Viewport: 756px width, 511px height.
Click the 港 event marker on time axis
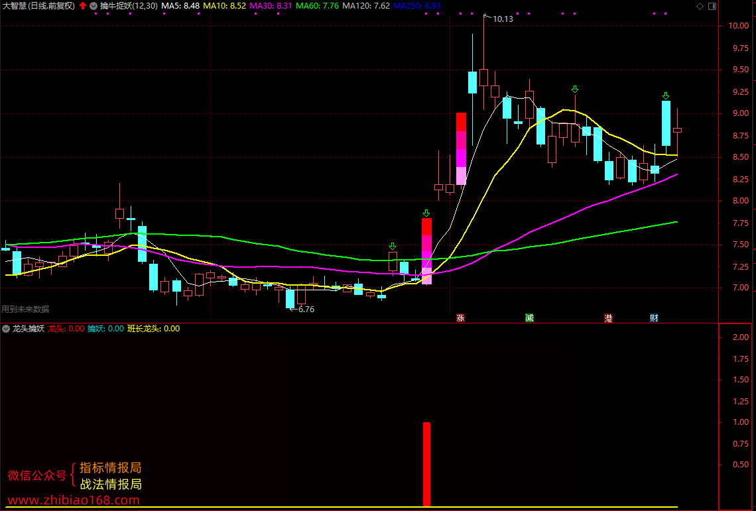pyautogui.click(x=609, y=318)
